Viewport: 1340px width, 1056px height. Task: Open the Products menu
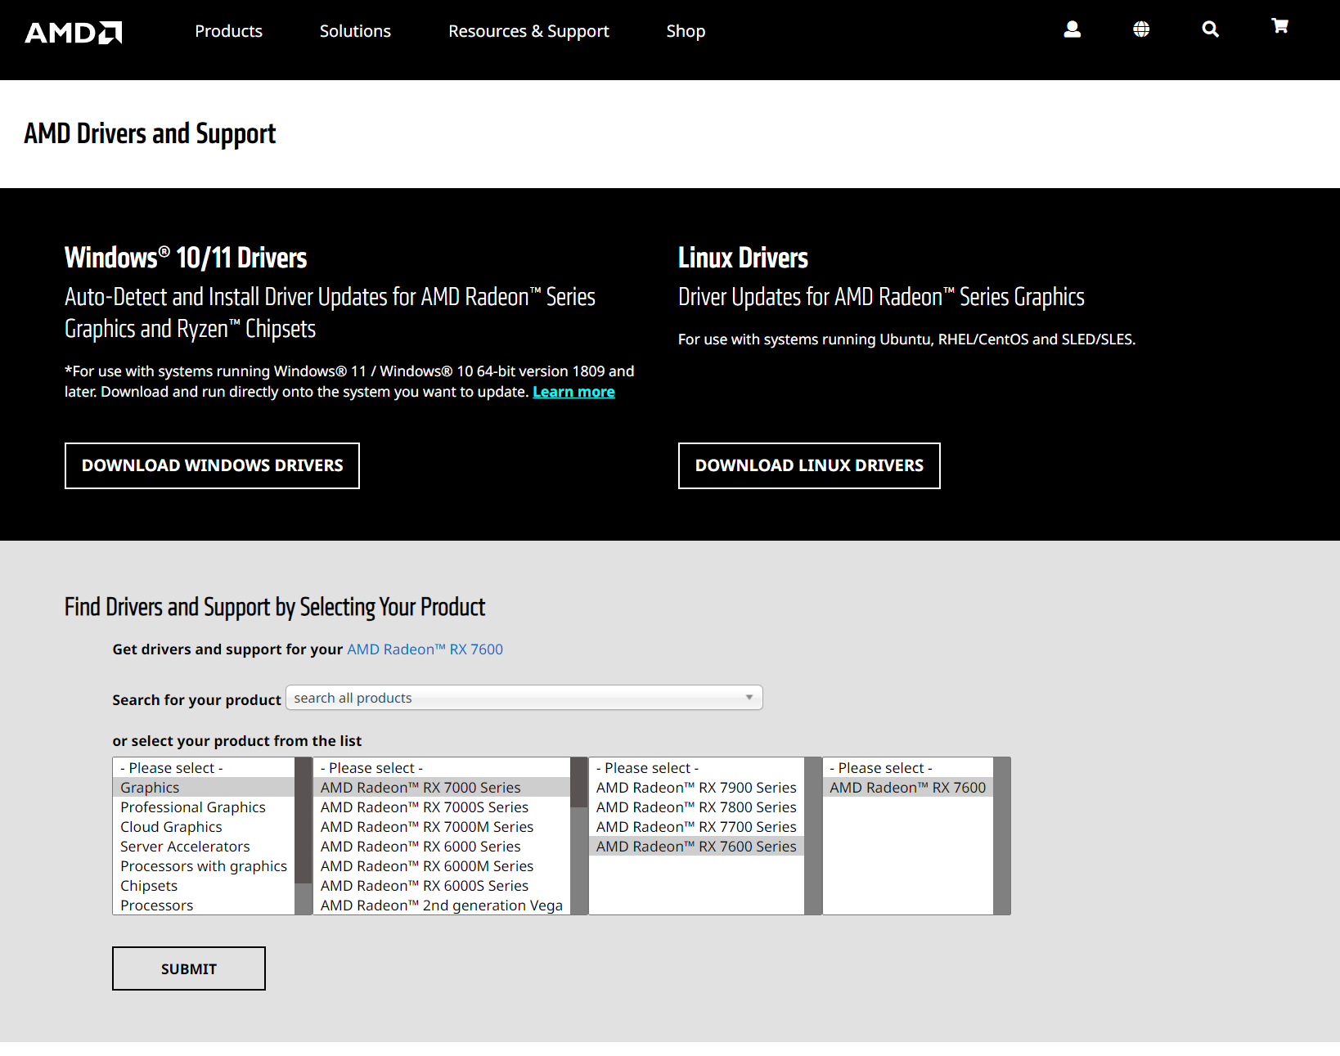coord(228,31)
